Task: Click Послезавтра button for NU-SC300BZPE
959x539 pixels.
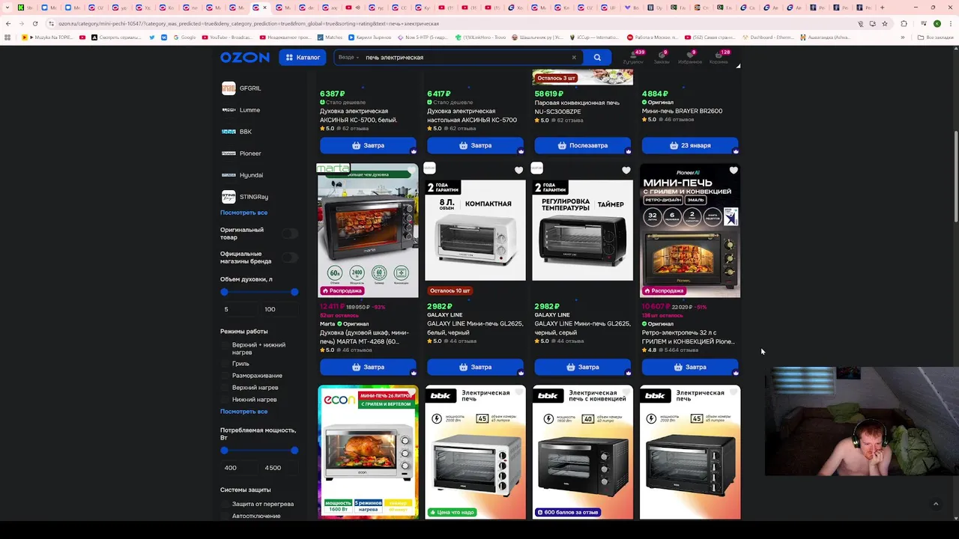Action: (582, 145)
